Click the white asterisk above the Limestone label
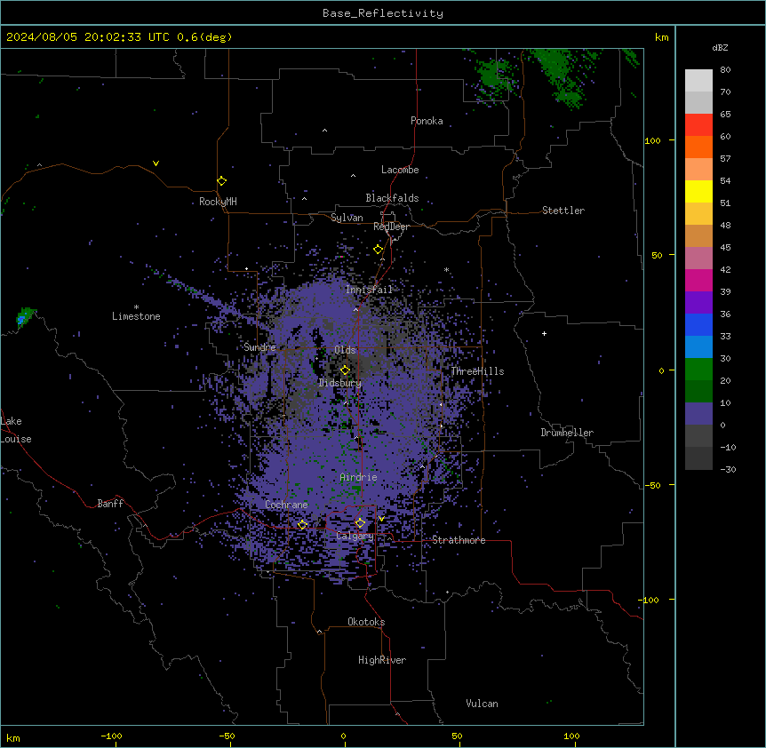Screen dimensions: 766x748 tap(136, 307)
